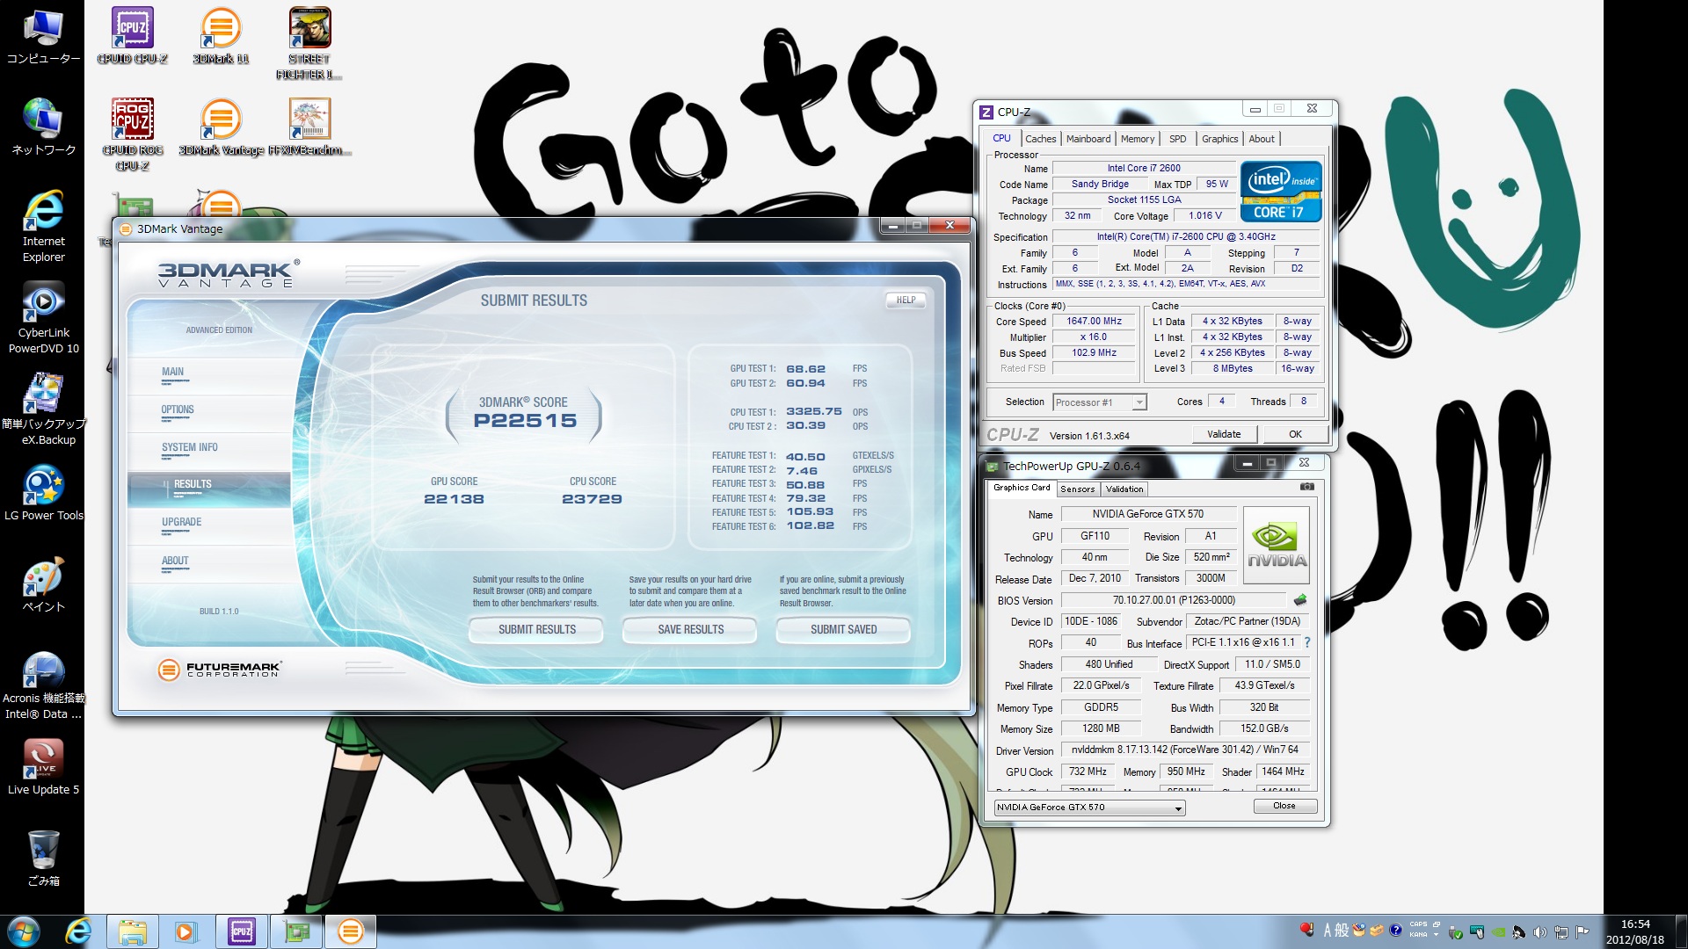
Task: Click the Submit Results button
Action: tap(536, 629)
